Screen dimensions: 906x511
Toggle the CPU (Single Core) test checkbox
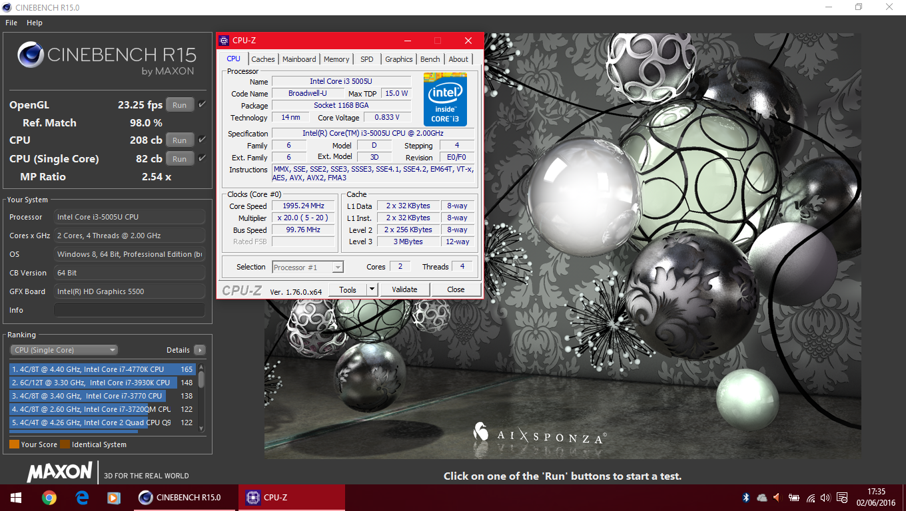pos(202,158)
